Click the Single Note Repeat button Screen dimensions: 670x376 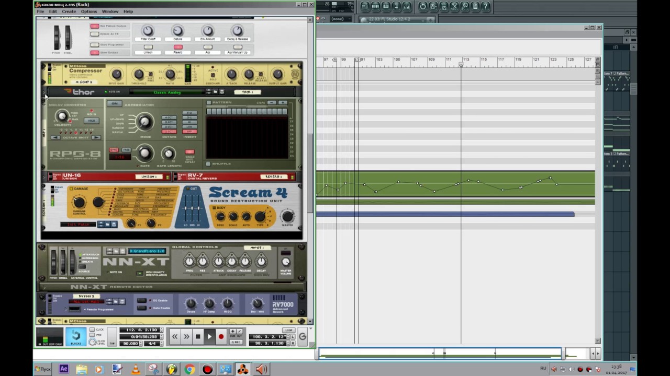(x=189, y=152)
